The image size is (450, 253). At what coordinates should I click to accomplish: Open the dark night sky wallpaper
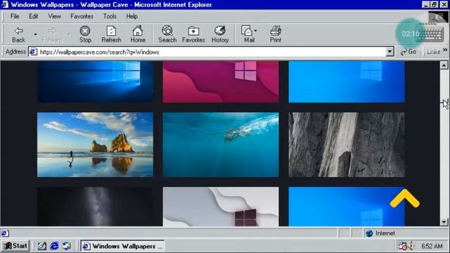pyautogui.click(x=95, y=207)
